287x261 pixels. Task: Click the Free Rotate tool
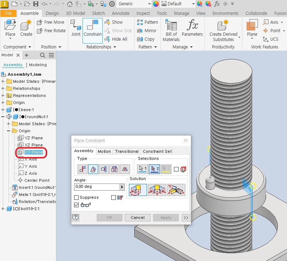(x=51, y=31)
